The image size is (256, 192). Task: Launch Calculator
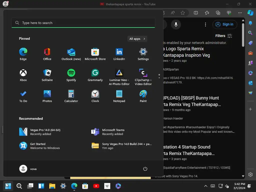71,96
